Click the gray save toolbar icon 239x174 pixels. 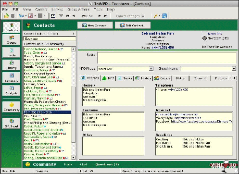pyautogui.click(x=13, y=16)
